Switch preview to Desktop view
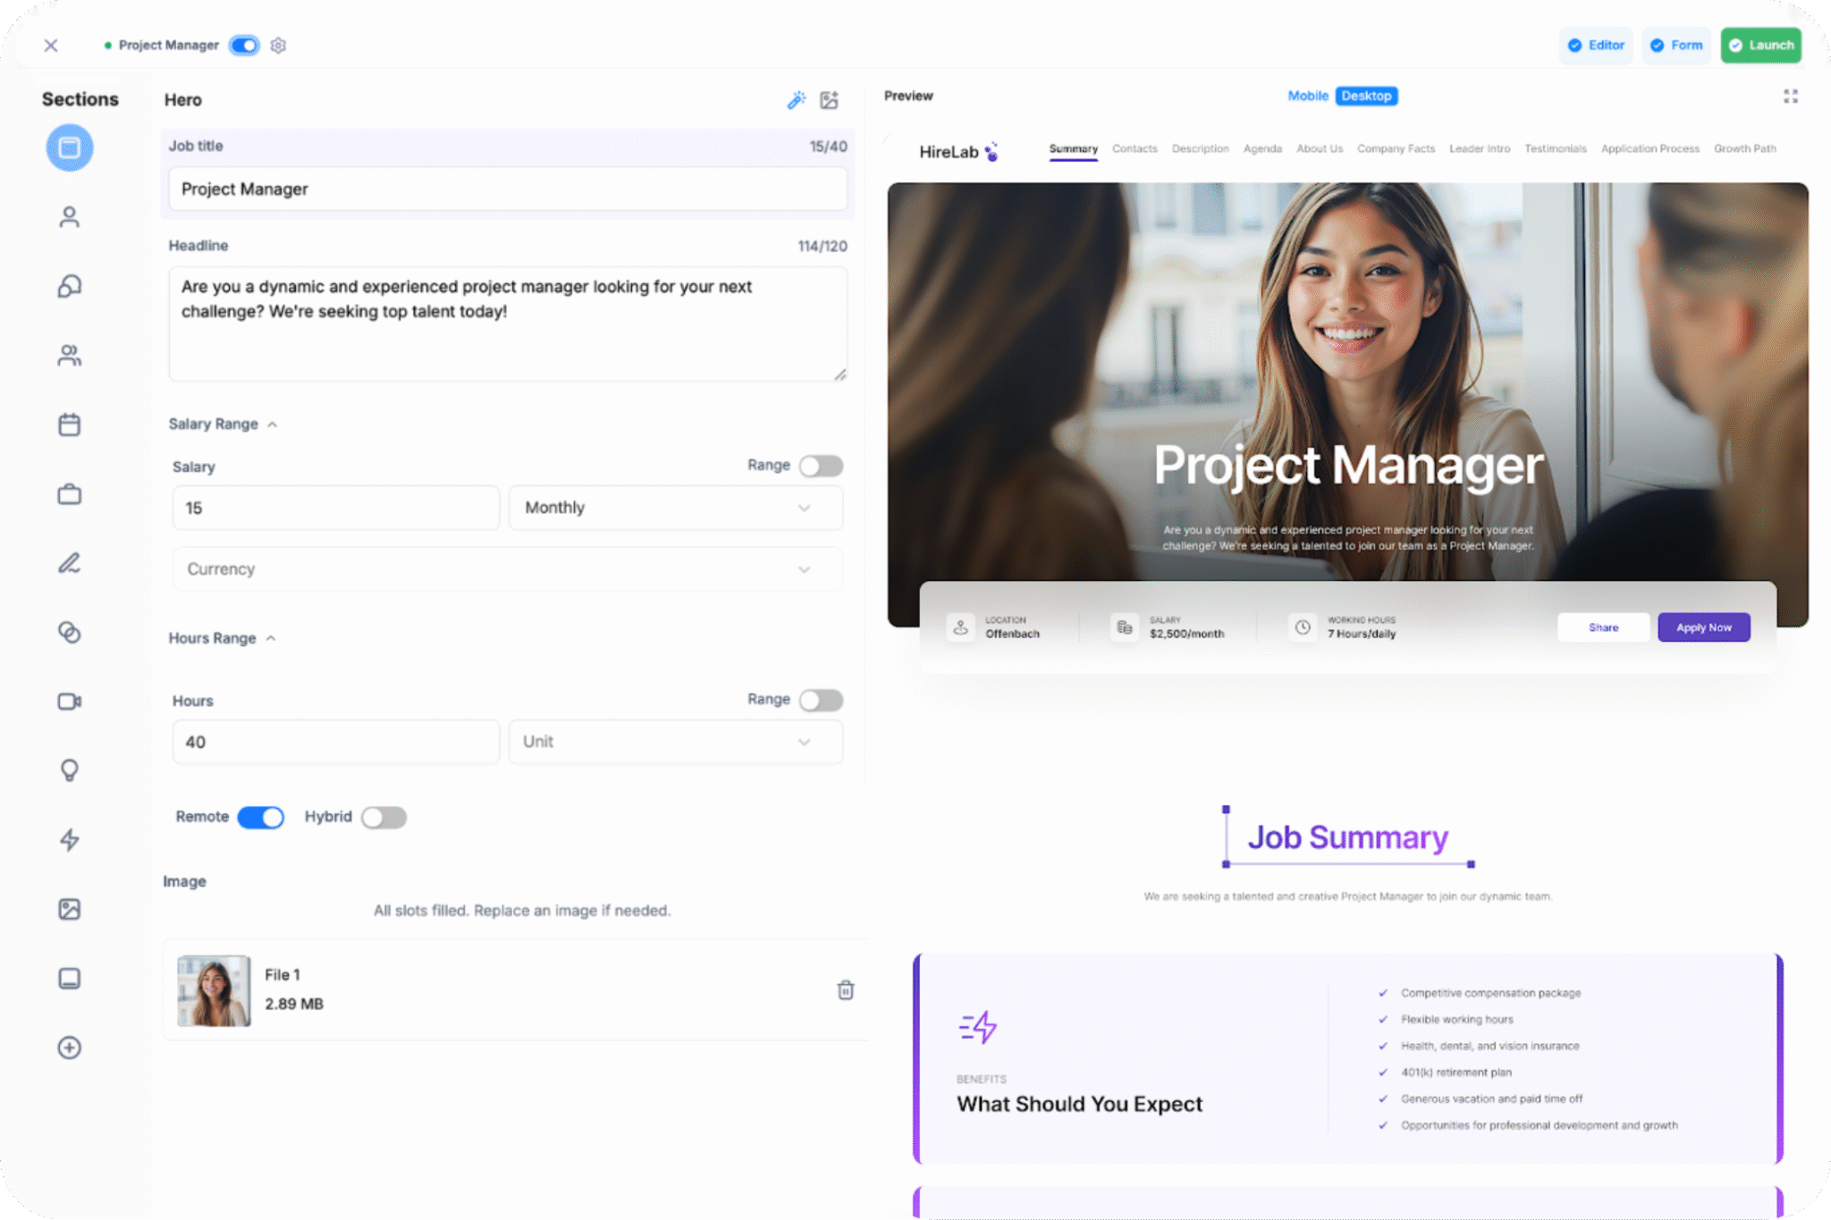Screen dimensions: 1831x1220 (x=1366, y=96)
